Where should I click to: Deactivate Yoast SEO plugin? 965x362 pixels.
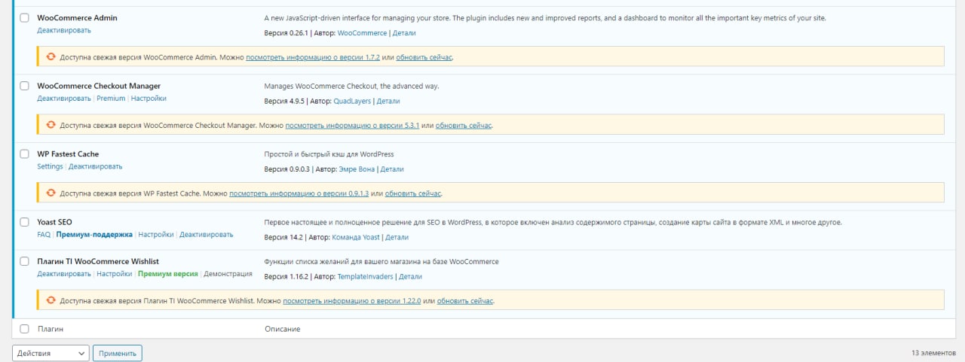[207, 235]
